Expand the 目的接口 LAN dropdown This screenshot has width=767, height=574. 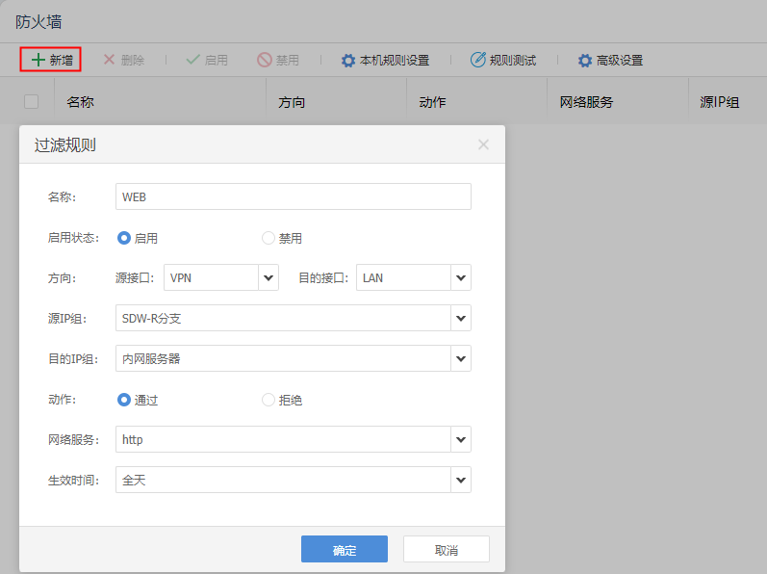click(461, 277)
